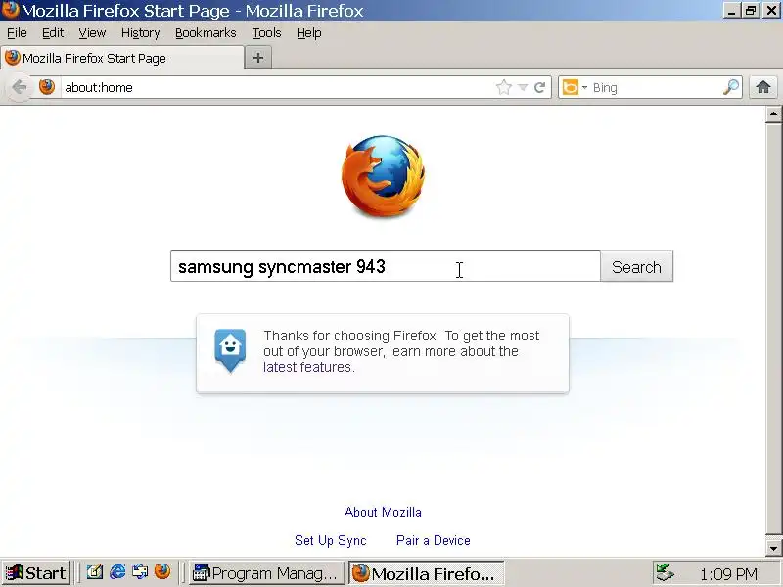This screenshot has height=587, width=783.
Task: Select the Mozilla Firefox Start Page tab
Action: pyautogui.click(x=122, y=58)
